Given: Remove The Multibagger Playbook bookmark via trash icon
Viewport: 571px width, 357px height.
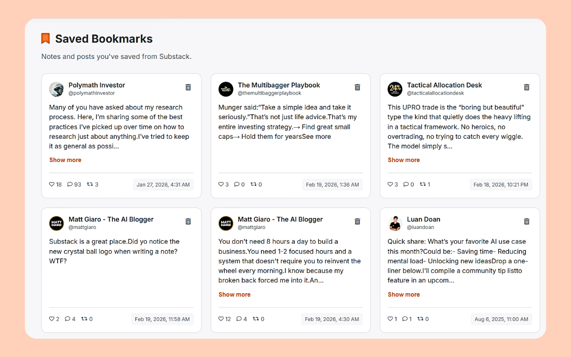Looking at the screenshot, I should click(357, 87).
